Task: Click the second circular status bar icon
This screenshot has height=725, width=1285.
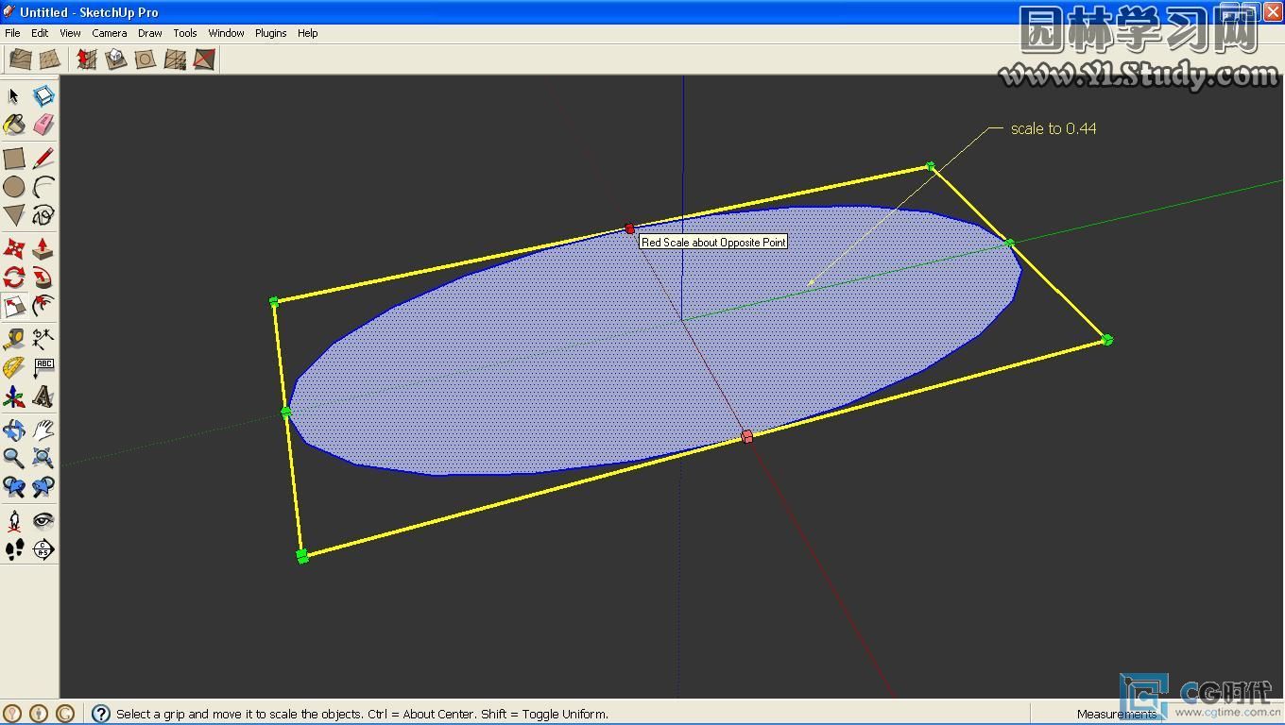Action: [x=39, y=714]
